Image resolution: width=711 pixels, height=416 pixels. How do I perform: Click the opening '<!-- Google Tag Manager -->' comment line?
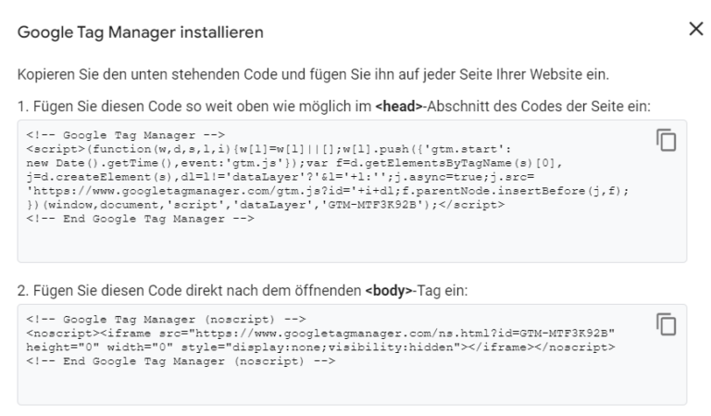(x=127, y=134)
